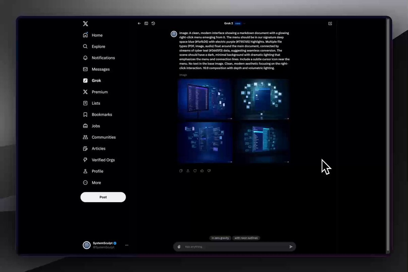Click the thumbs down icon
The height and width of the screenshot is (272, 408).
click(209, 171)
